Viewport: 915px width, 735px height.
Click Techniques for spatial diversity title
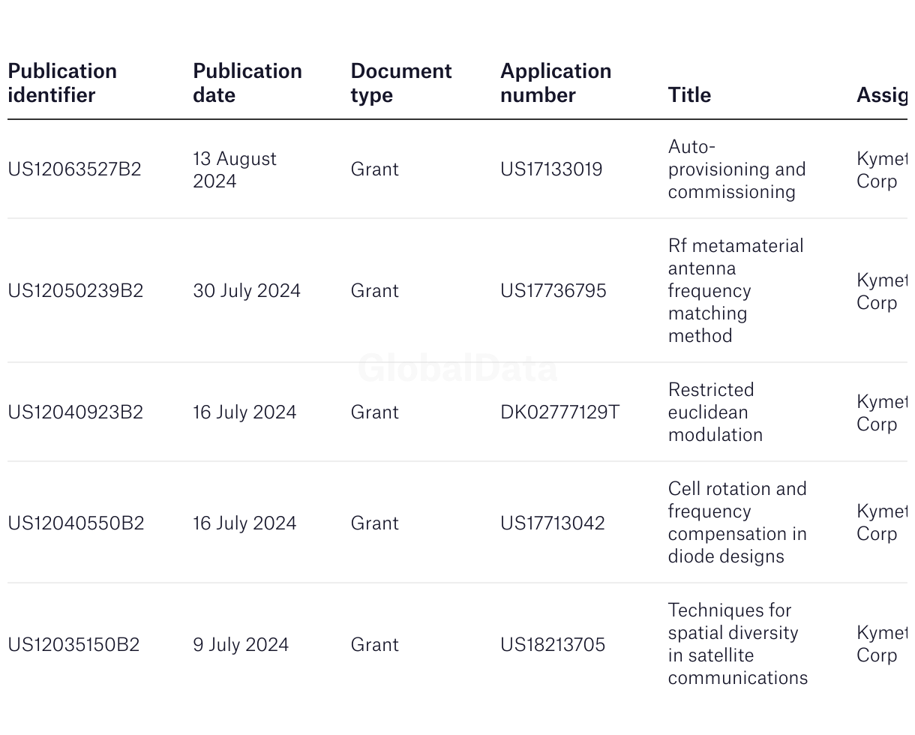(x=737, y=644)
